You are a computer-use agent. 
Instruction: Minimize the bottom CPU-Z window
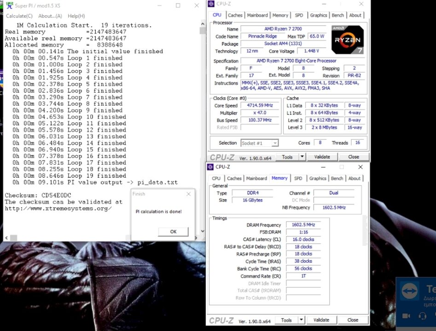[x=323, y=167]
